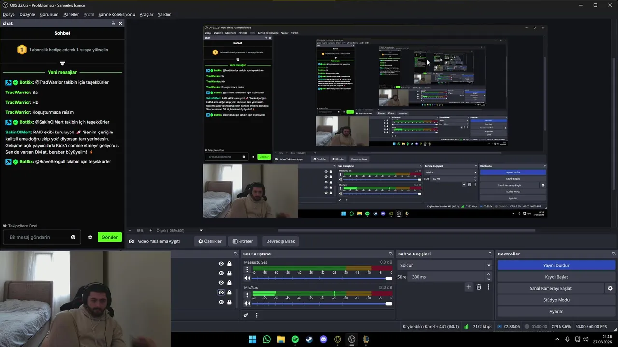The height and width of the screenshot is (347, 618).
Task: Show hidden tray icons chevron
Action: coord(557,339)
